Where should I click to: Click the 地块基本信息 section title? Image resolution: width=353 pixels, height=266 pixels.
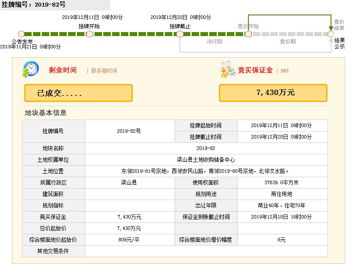tap(46, 113)
